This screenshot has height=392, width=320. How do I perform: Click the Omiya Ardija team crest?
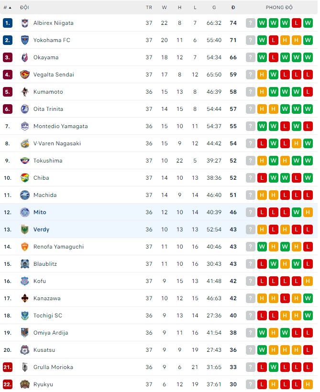tap(25, 333)
